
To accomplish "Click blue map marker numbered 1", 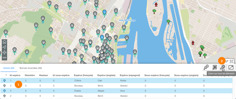I will pos(104,12).
